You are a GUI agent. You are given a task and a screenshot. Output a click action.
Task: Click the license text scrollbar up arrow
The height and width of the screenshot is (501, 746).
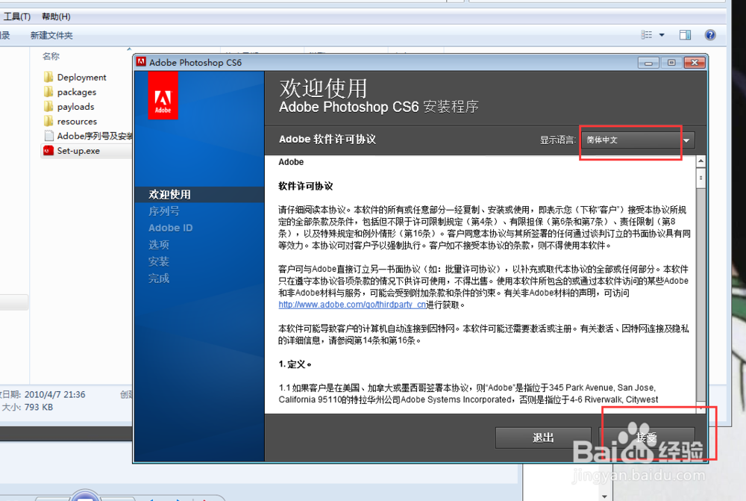[701, 159]
